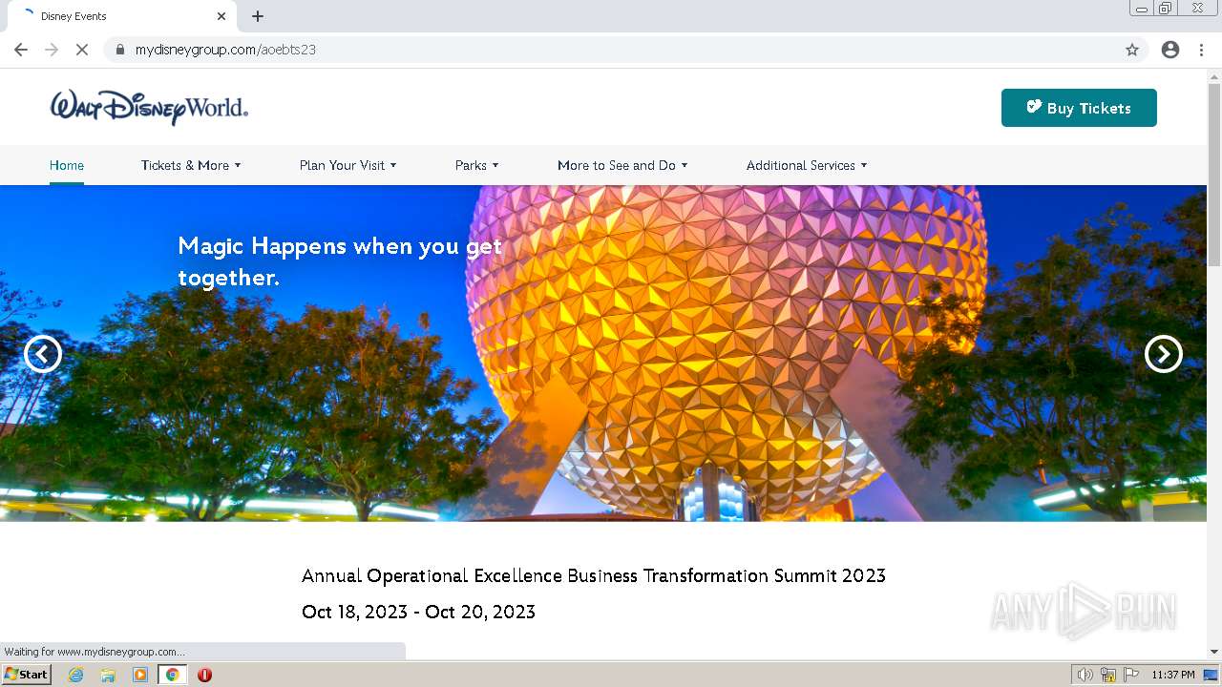Expand More to See and Do menu
The image size is (1222, 687).
click(622, 165)
